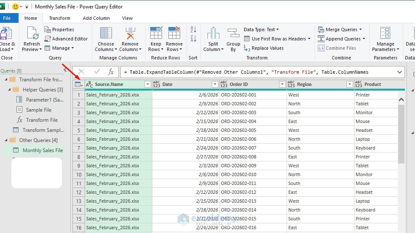Switch to the View tab

[127, 18]
